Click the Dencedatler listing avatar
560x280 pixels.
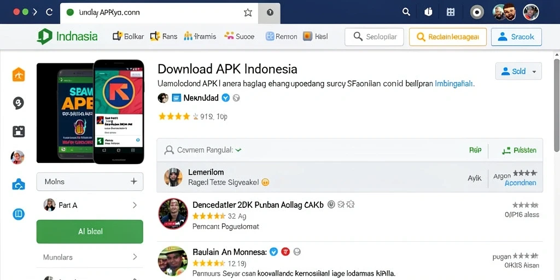pyautogui.click(x=173, y=214)
